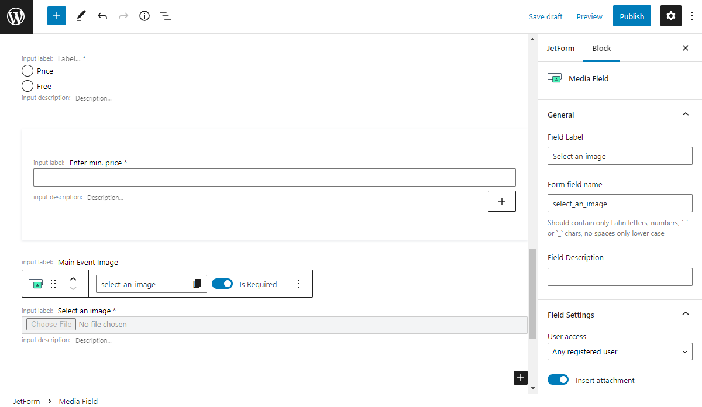Click the Redo arrow icon

pos(123,16)
